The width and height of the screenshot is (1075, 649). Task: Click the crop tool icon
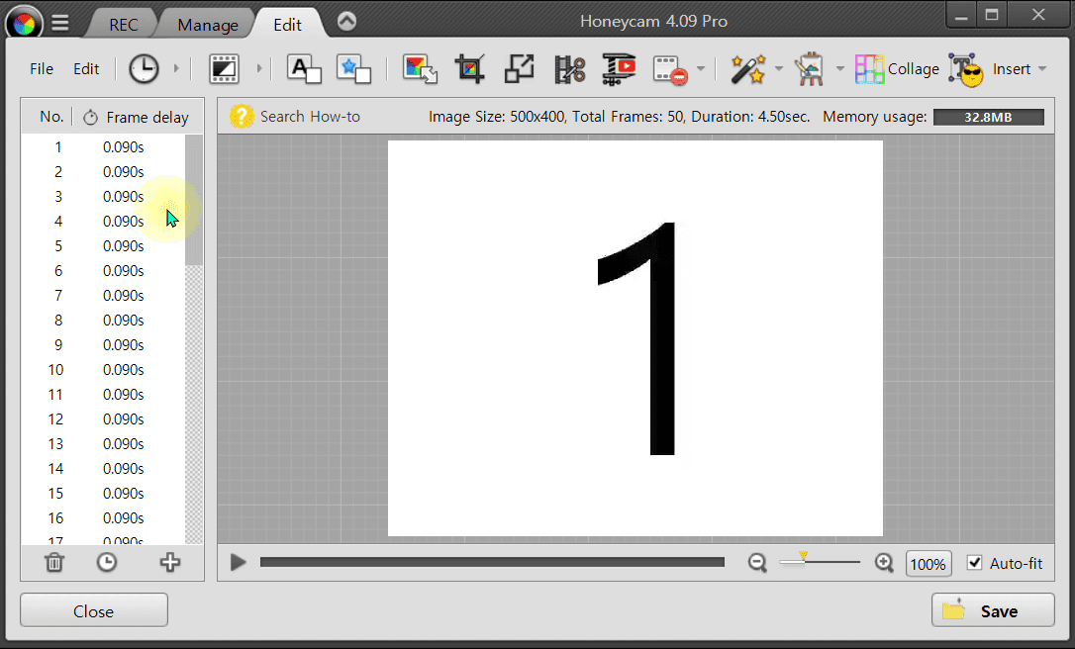[469, 68]
